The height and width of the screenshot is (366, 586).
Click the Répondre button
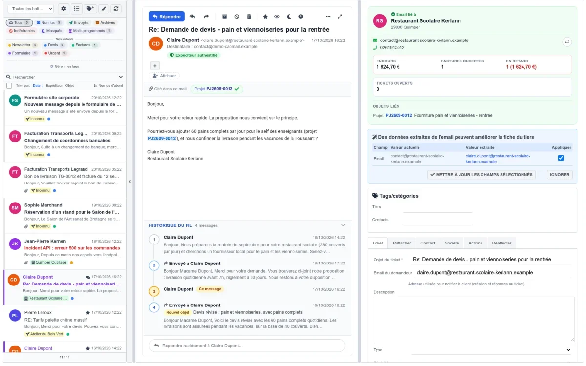pos(167,17)
